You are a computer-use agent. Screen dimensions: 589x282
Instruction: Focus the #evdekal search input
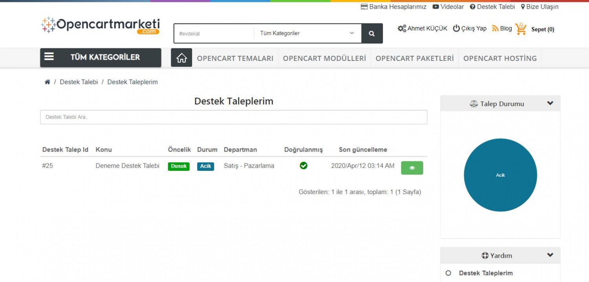pyautogui.click(x=214, y=33)
